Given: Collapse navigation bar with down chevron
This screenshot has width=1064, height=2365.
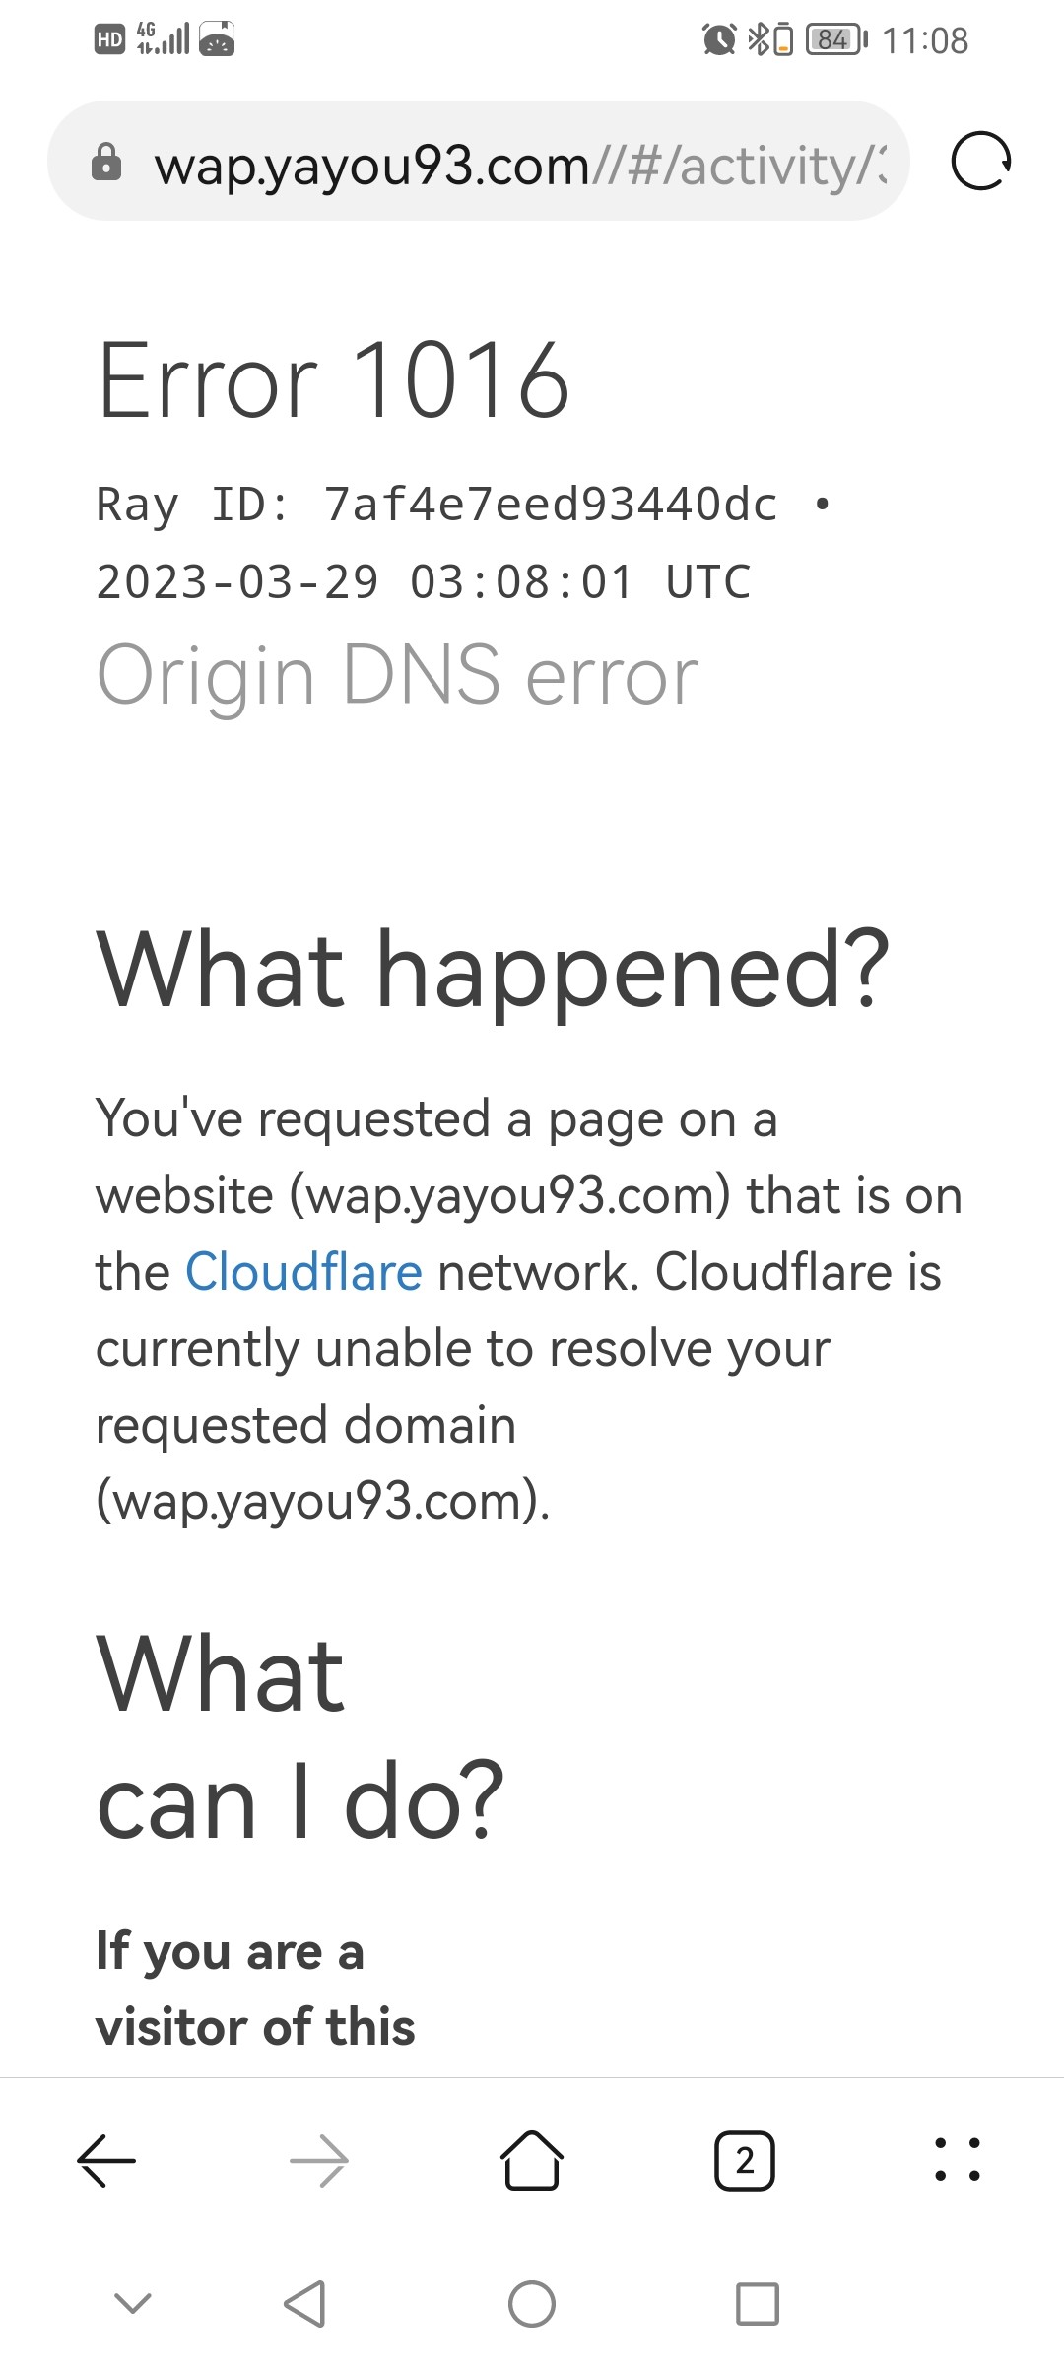Looking at the screenshot, I should click(x=133, y=2303).
